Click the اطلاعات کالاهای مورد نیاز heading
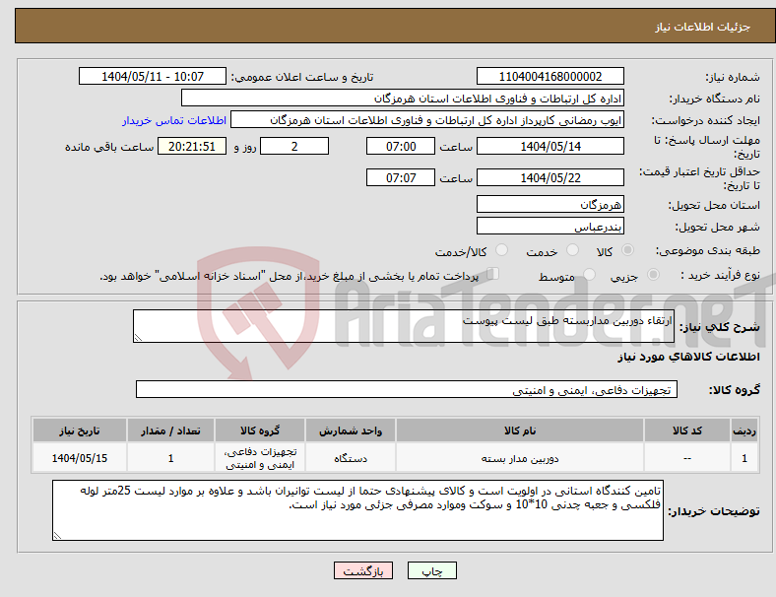The width and height of the screenshot is (776, 597). pyautogui.click(x=689, y=357)
